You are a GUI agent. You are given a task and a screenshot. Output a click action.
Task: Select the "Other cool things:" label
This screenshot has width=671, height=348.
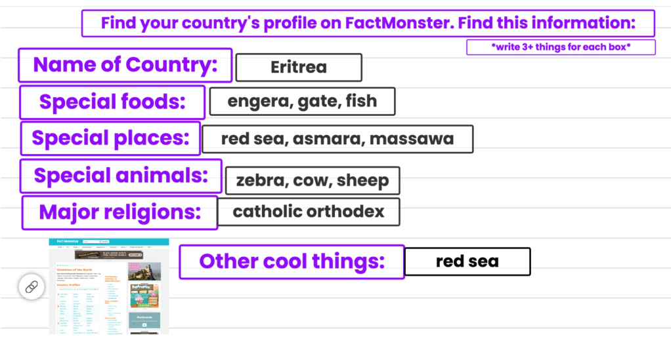(x=292, y=261)
